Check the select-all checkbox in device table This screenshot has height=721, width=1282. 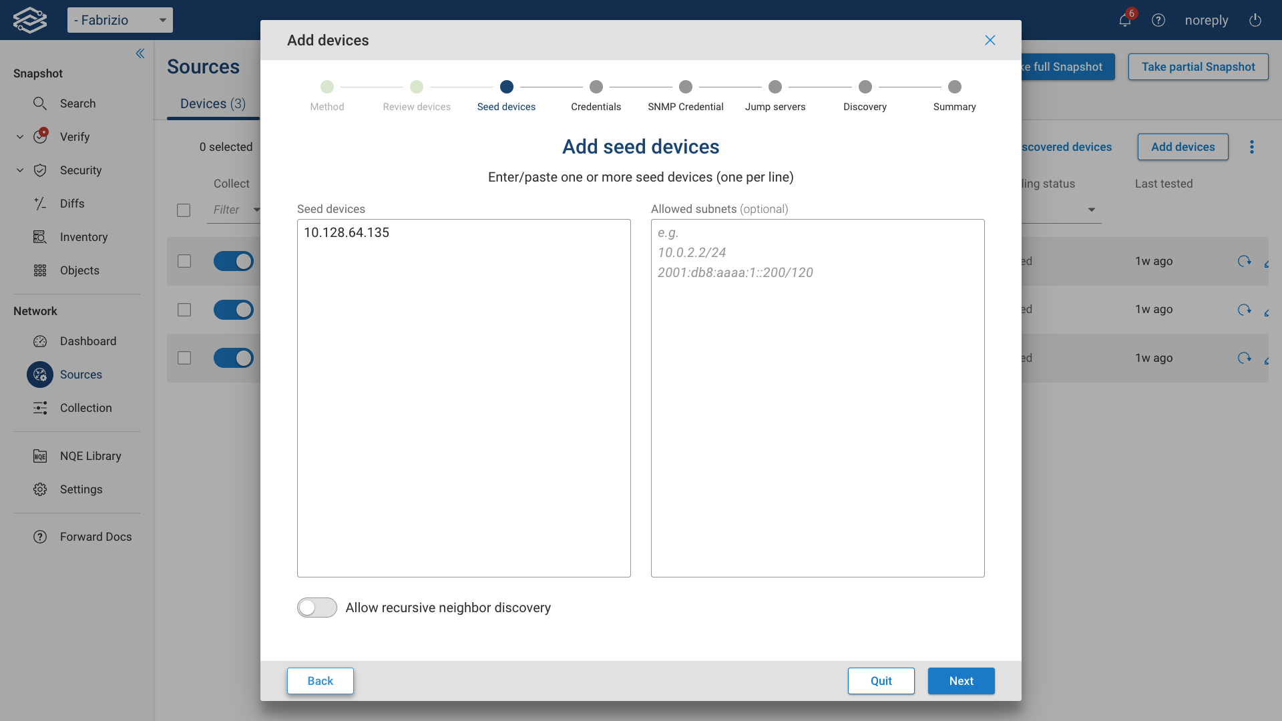[x=184, y=210]
